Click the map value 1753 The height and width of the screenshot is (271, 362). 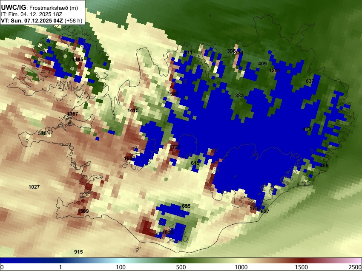click(255, 209)
